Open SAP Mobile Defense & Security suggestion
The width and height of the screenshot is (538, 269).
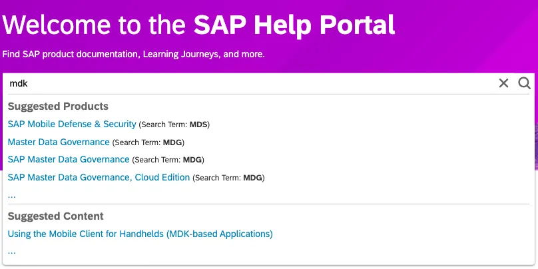point(72,124)
